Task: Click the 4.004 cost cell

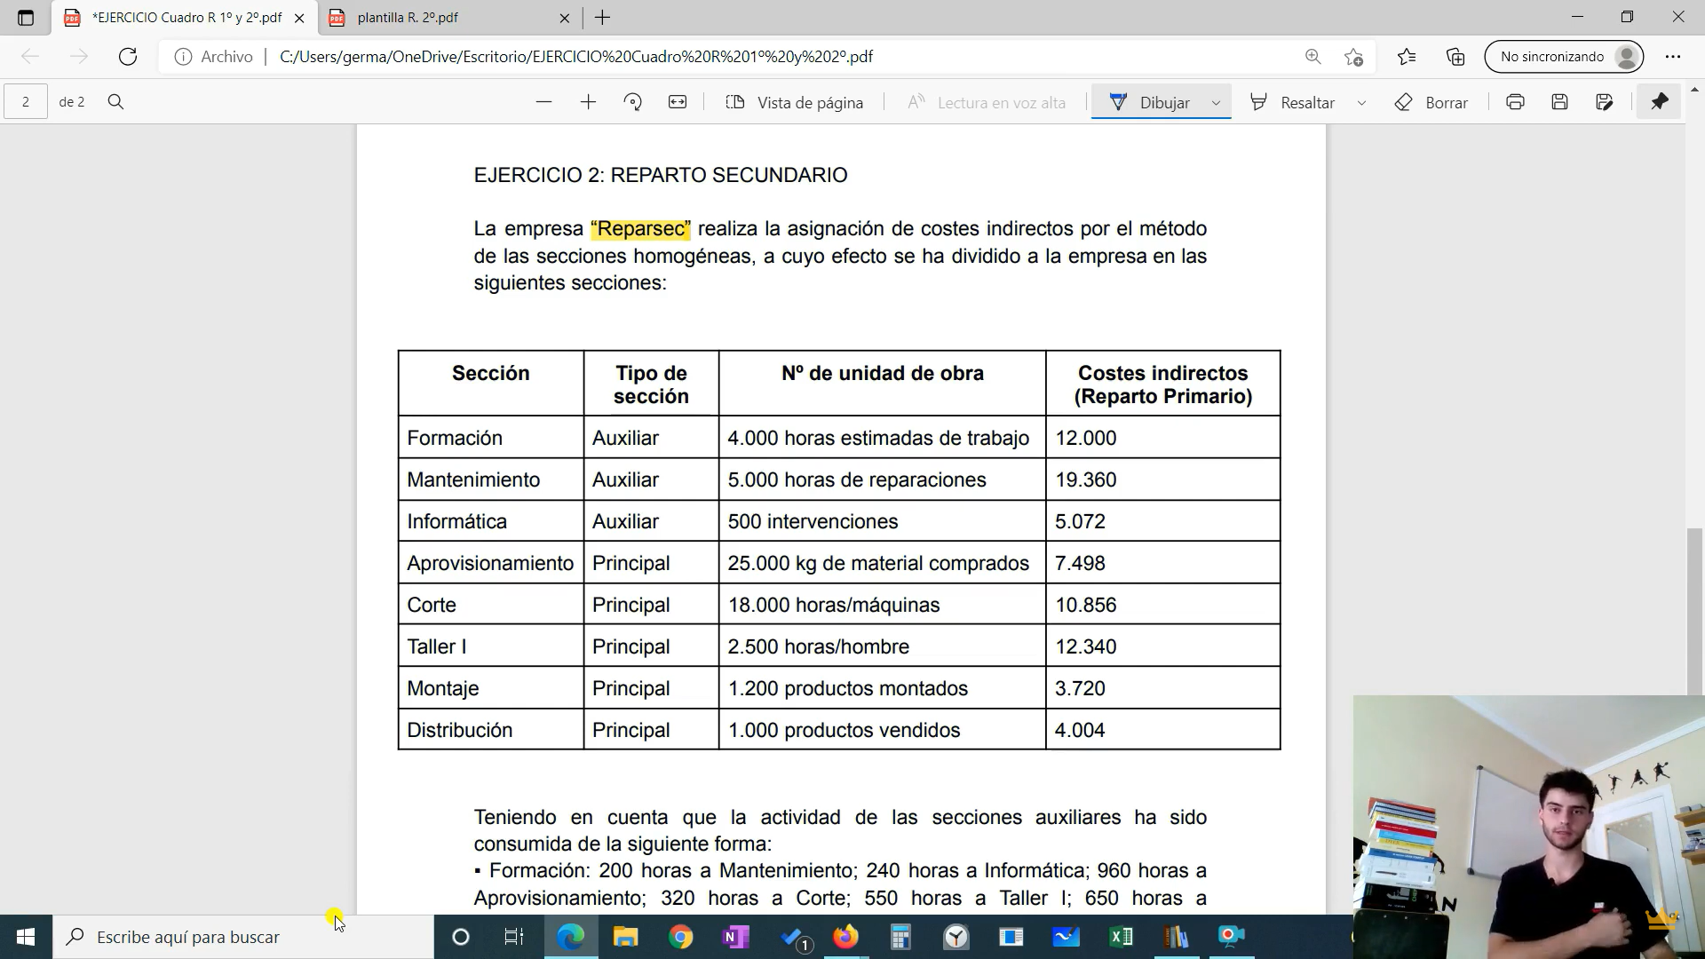Action: coord(1162,730)
